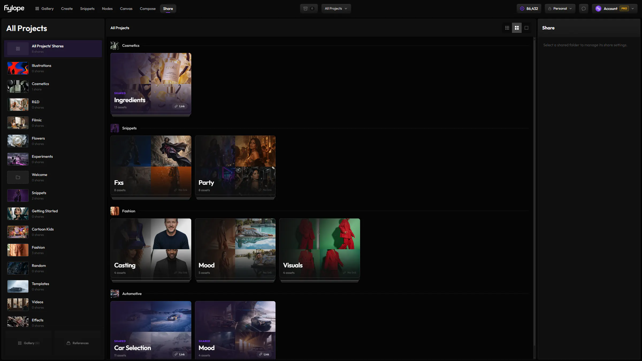This screenshot has width=642, height=361.
Task: Go to the Create tab
Action: click(x=67, y=9)
